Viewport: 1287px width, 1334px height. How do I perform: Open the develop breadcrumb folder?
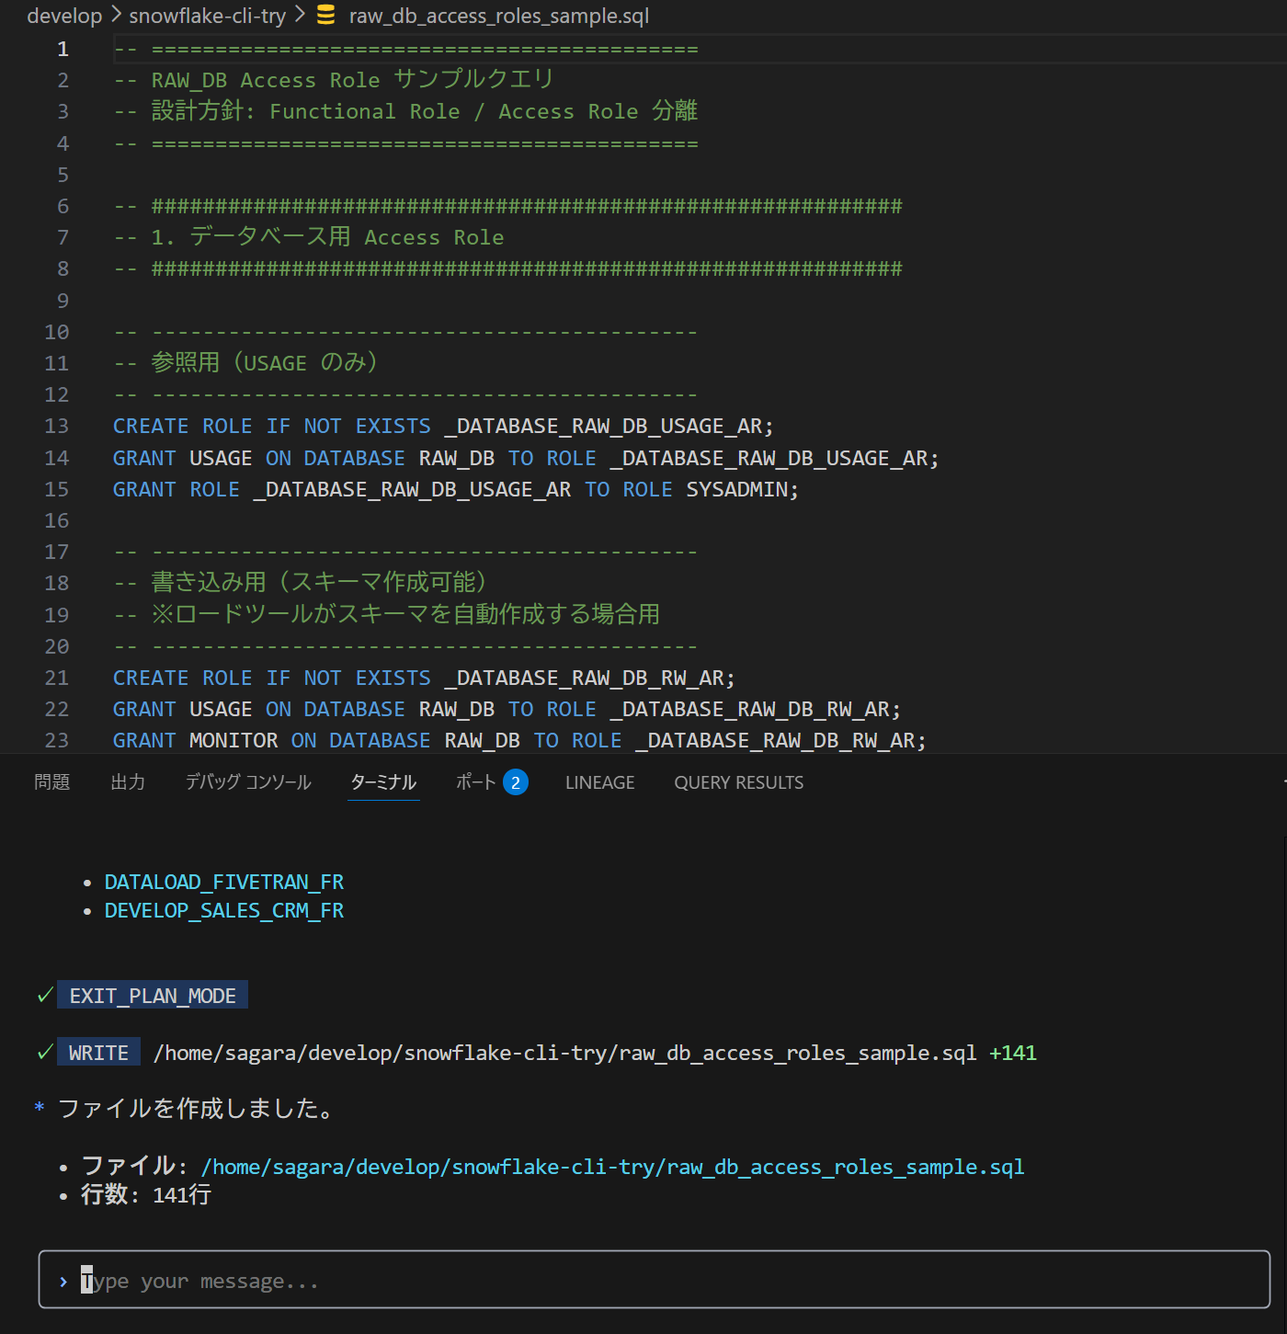point(64,16)
